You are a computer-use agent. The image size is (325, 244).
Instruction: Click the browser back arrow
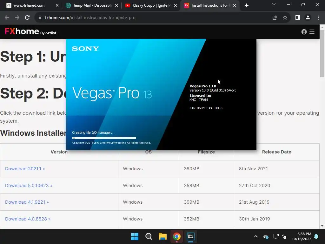coord(7,18)
